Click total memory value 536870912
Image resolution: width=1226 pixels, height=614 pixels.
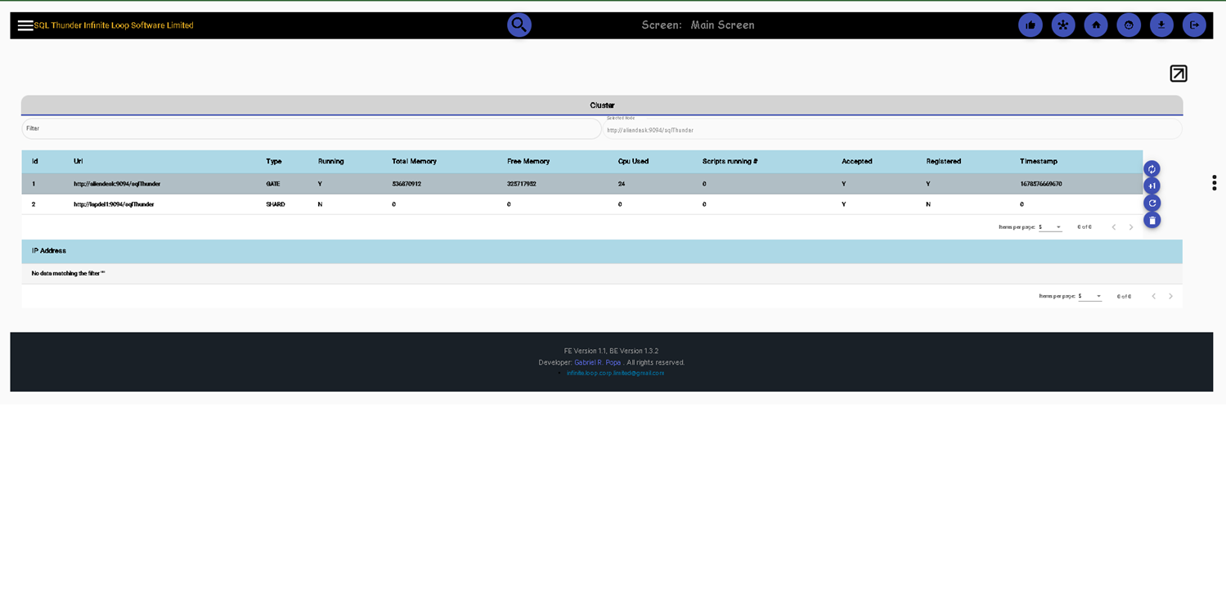coord(406,184)
